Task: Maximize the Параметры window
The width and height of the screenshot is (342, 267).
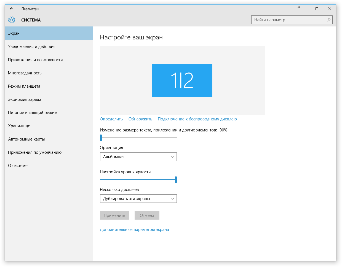Action: pos(317,9)
